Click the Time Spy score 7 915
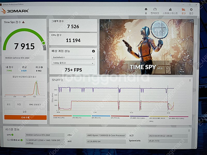Screen dimensions: 207x155 tap(24, 46)
